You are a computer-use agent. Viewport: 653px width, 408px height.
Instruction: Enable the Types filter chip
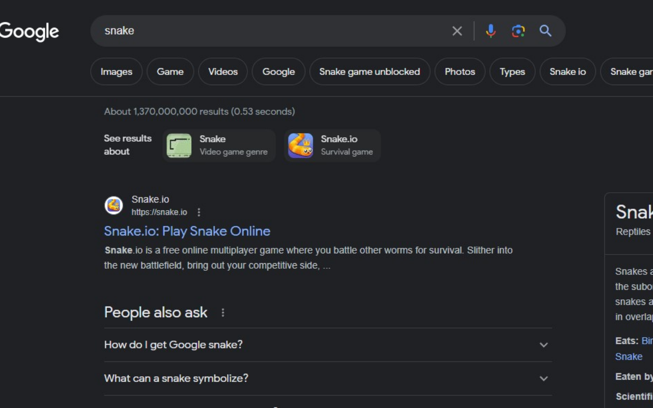click(512, 71)
